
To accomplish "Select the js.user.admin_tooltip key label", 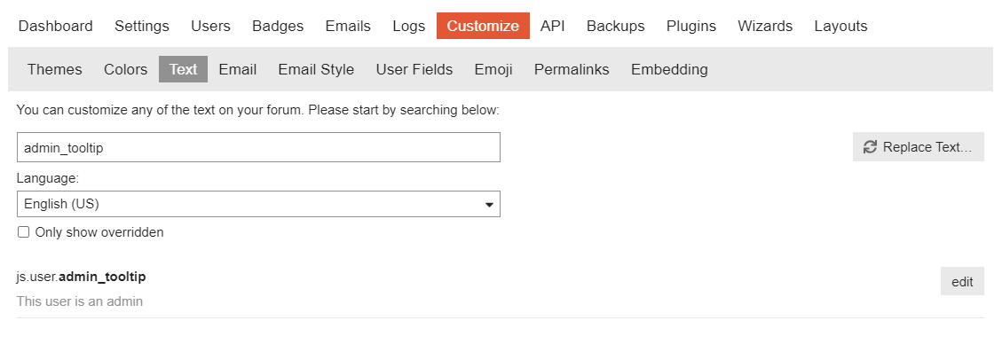I will click(x=81, y=277).
